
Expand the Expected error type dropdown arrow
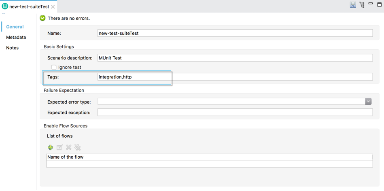368,102
